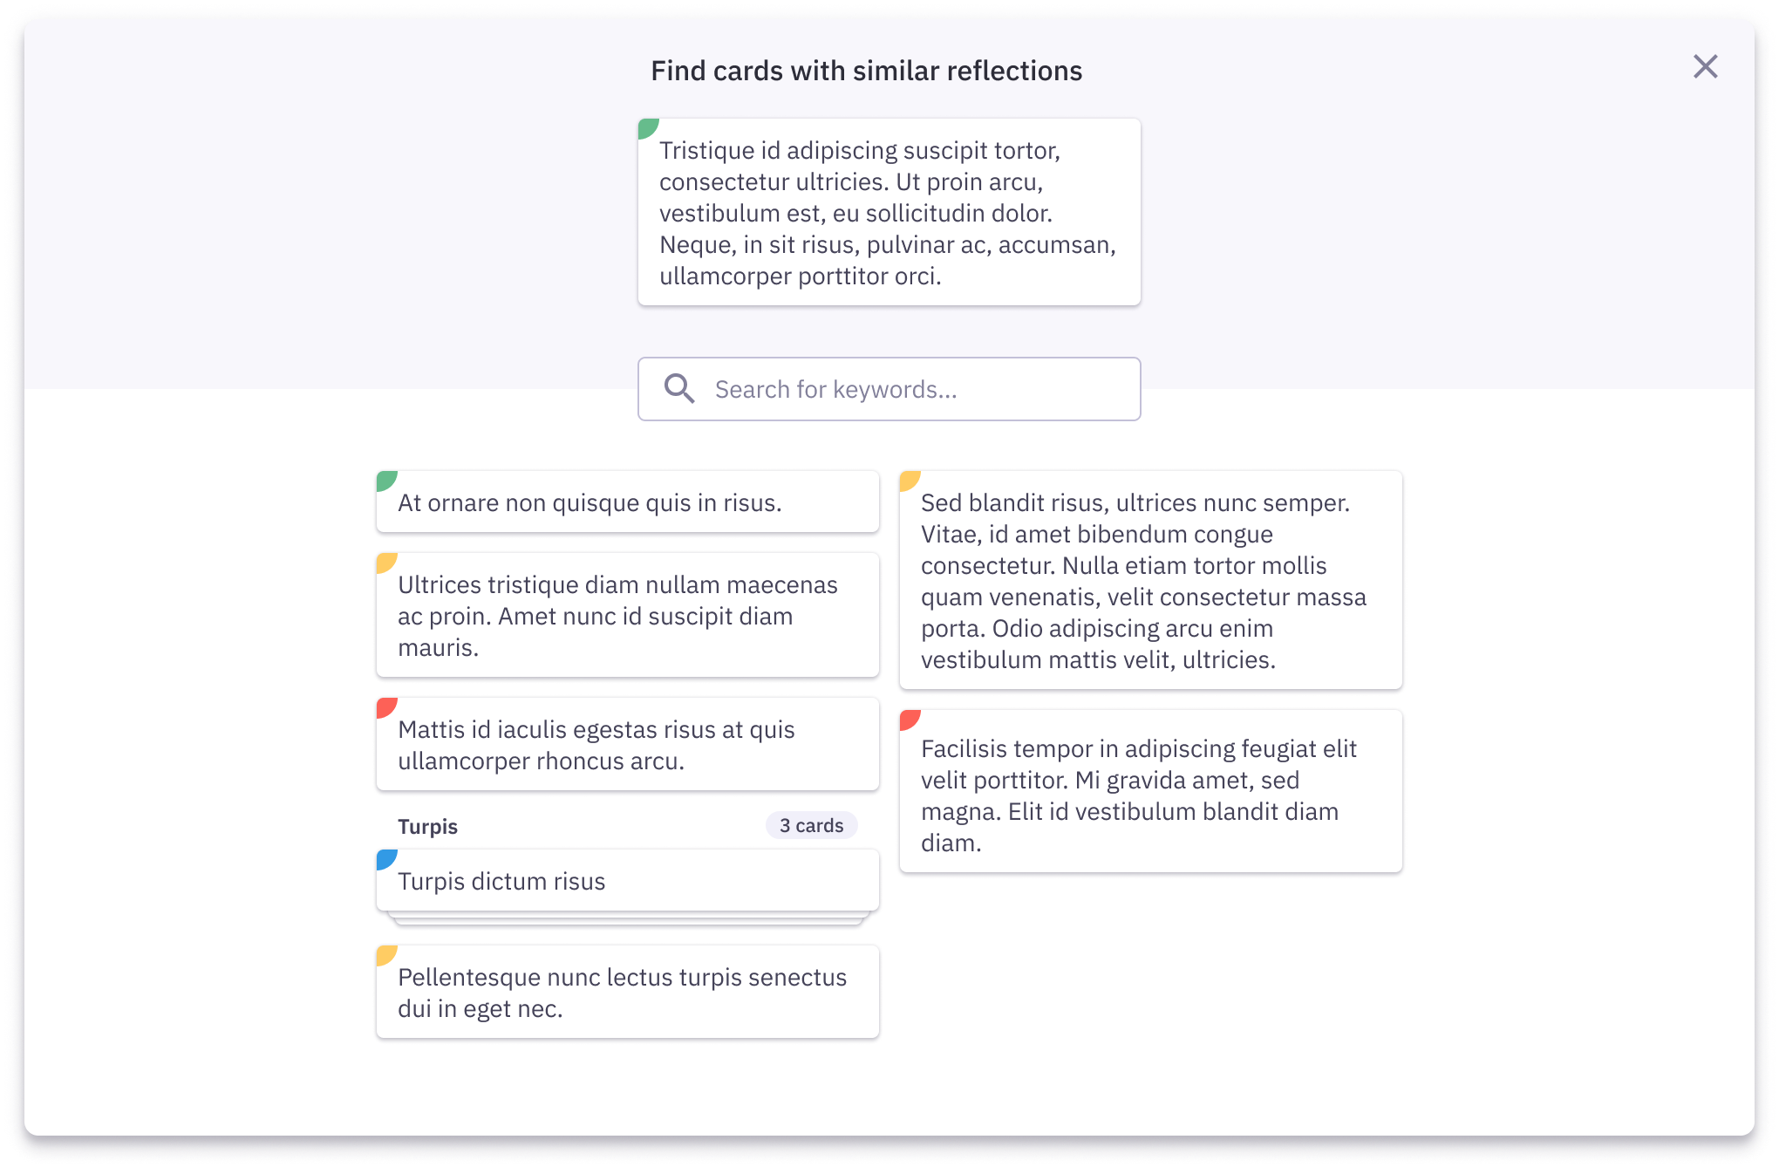Click the blue tag on the 'Turpis dictum risus' card
This screenshot has width=1779, height=1167.
pos(386,861)
